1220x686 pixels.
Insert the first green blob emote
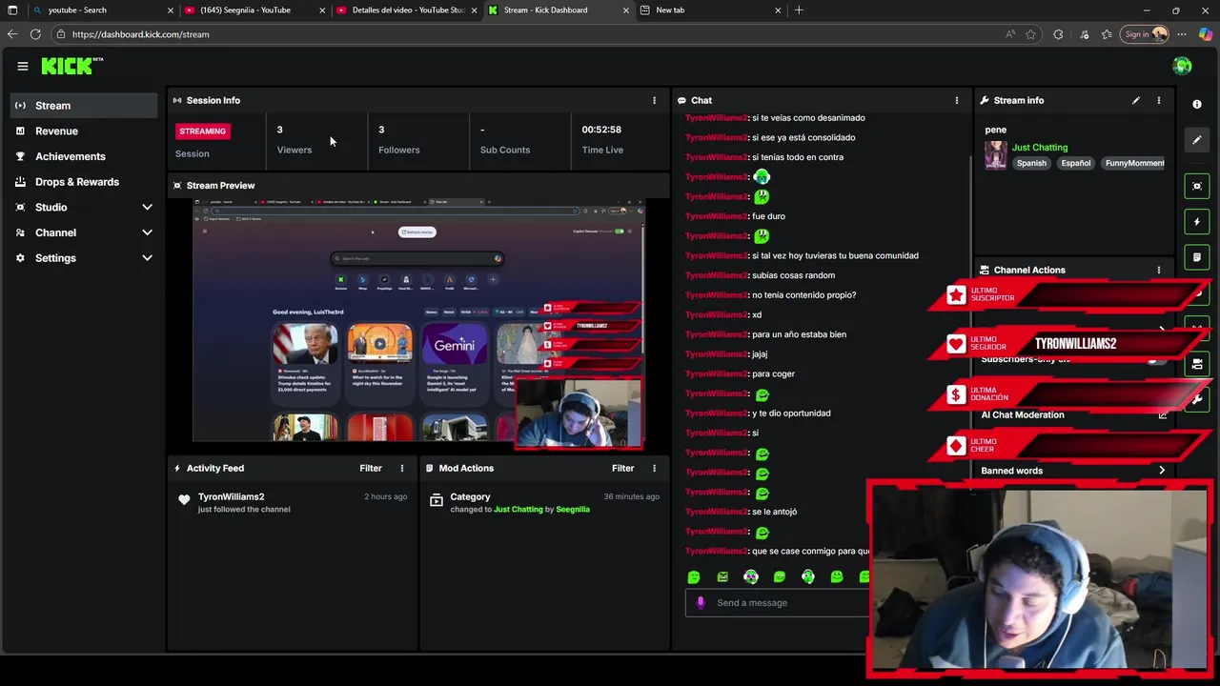(x=694, y=576)
